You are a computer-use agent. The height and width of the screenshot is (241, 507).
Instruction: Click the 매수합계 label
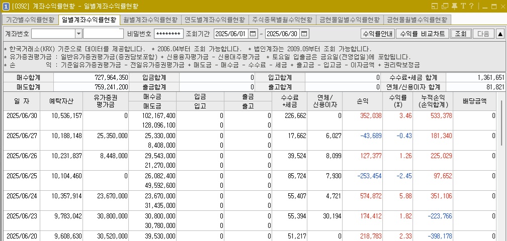(x=28, y=77)
